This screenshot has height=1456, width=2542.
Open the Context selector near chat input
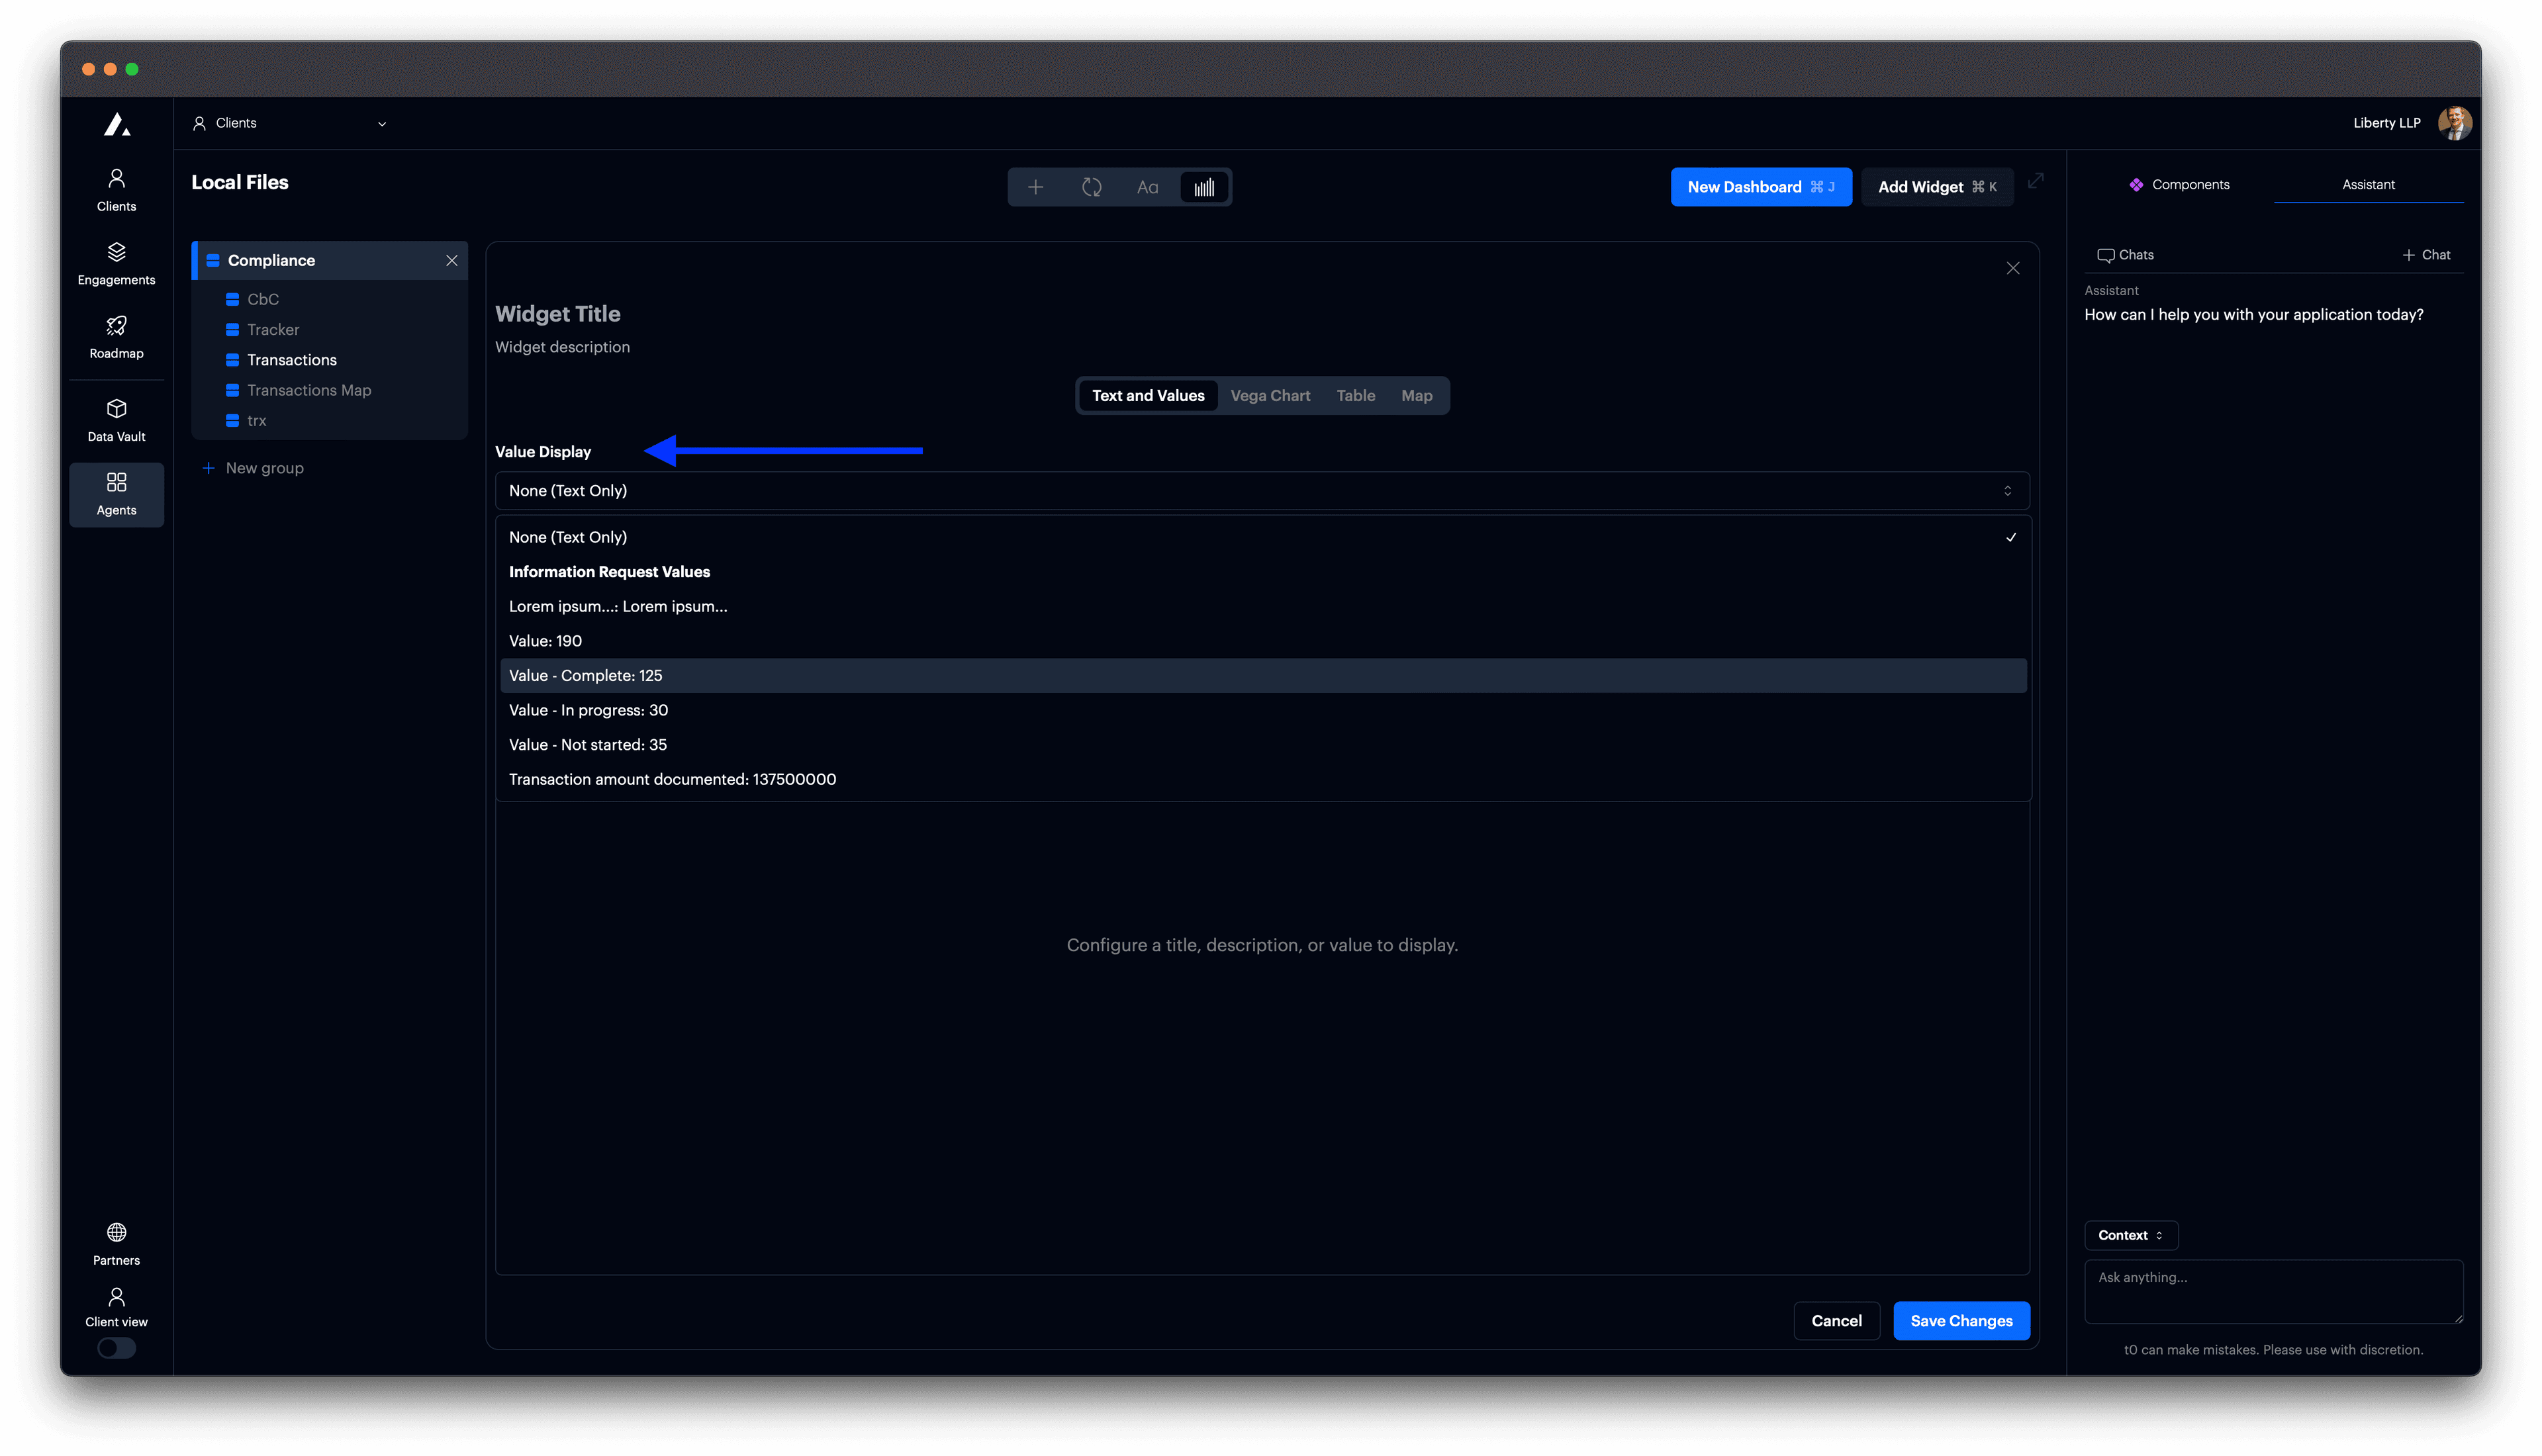click(2131, 1235)
